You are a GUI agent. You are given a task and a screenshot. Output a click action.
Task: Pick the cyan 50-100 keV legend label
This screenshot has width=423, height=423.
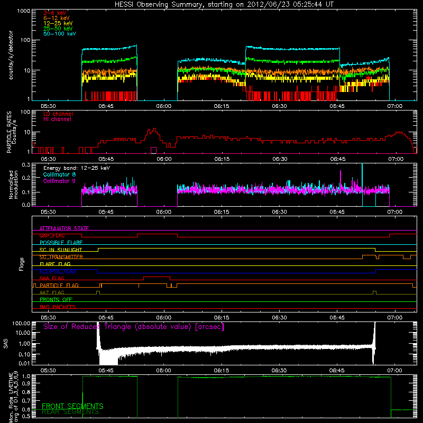tap(60, 34)
